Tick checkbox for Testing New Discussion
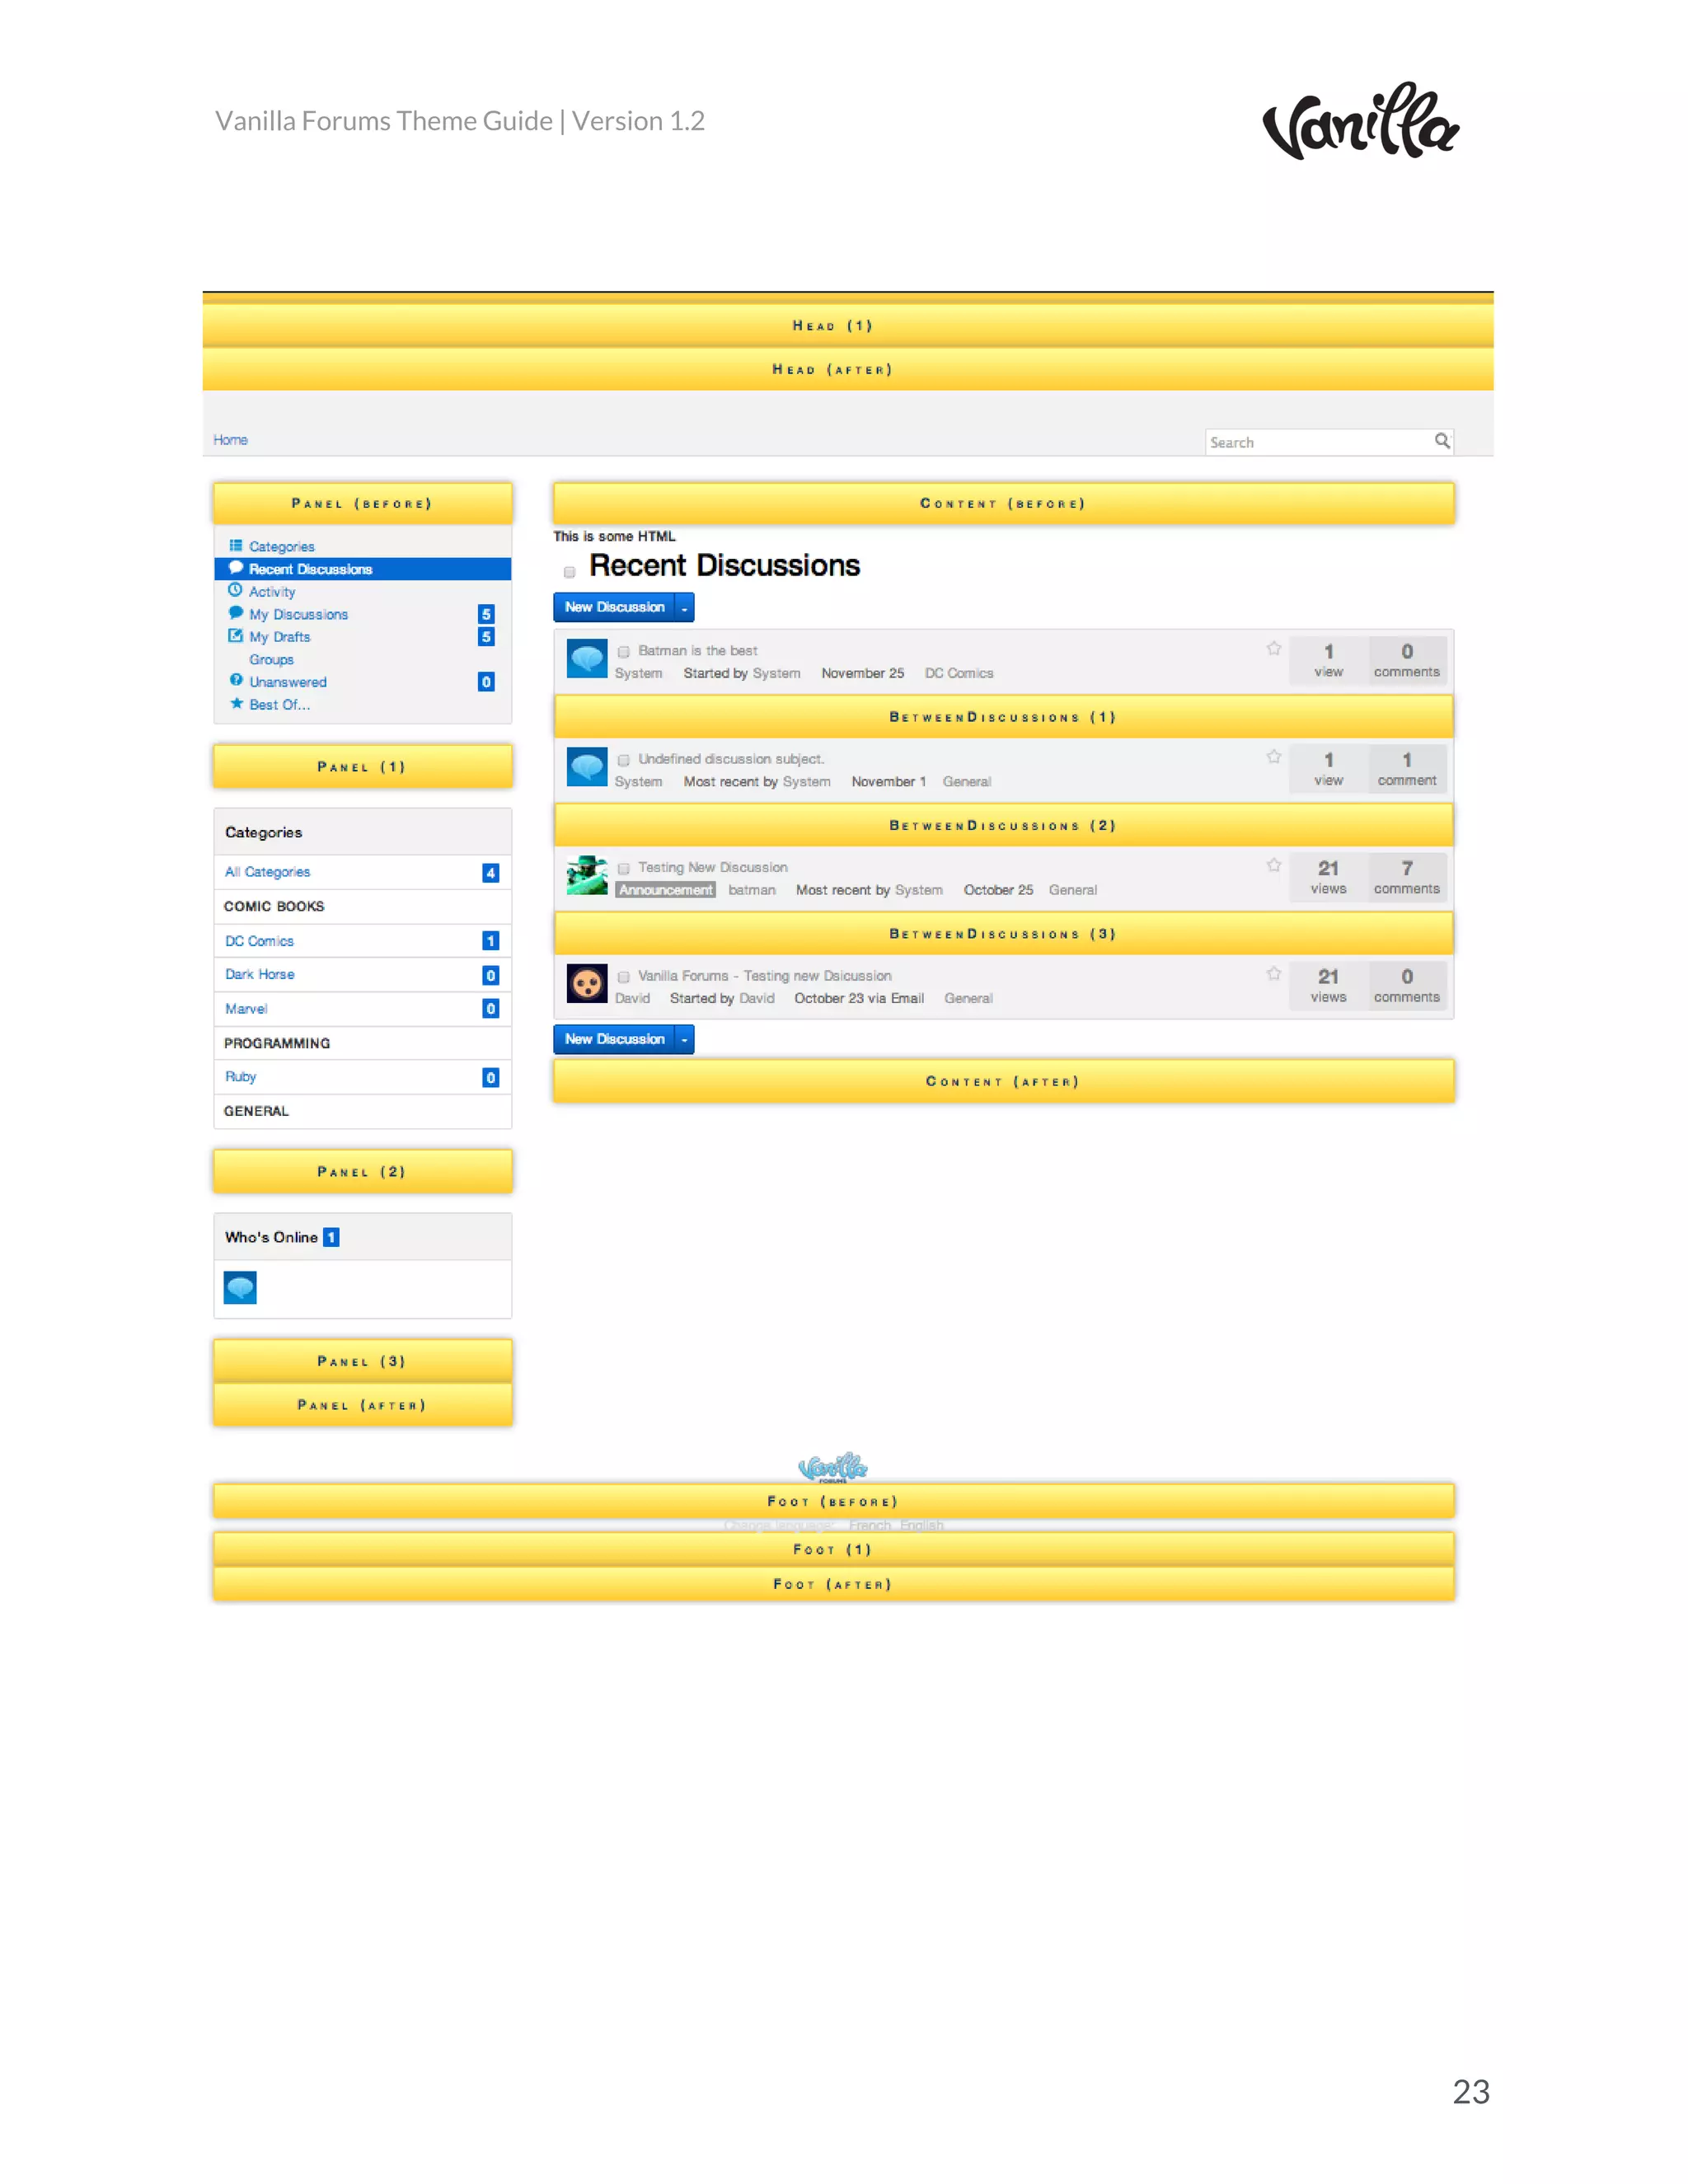 click(624, 869)
